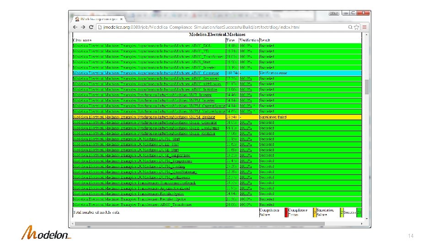Open the DCPM_withLosses example link
The height and width of the screenshot is (246, 439).
pos(131,177)
